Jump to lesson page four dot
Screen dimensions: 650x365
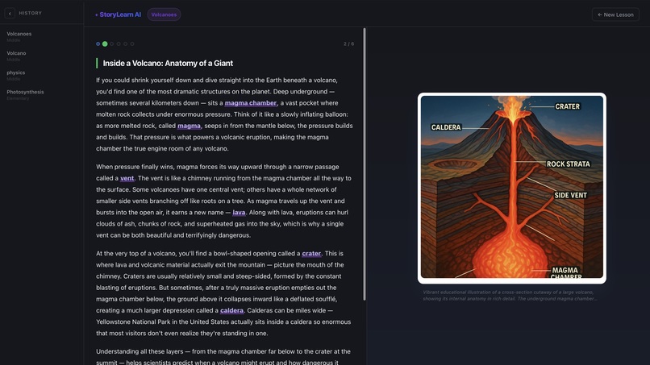click(119, 44)
